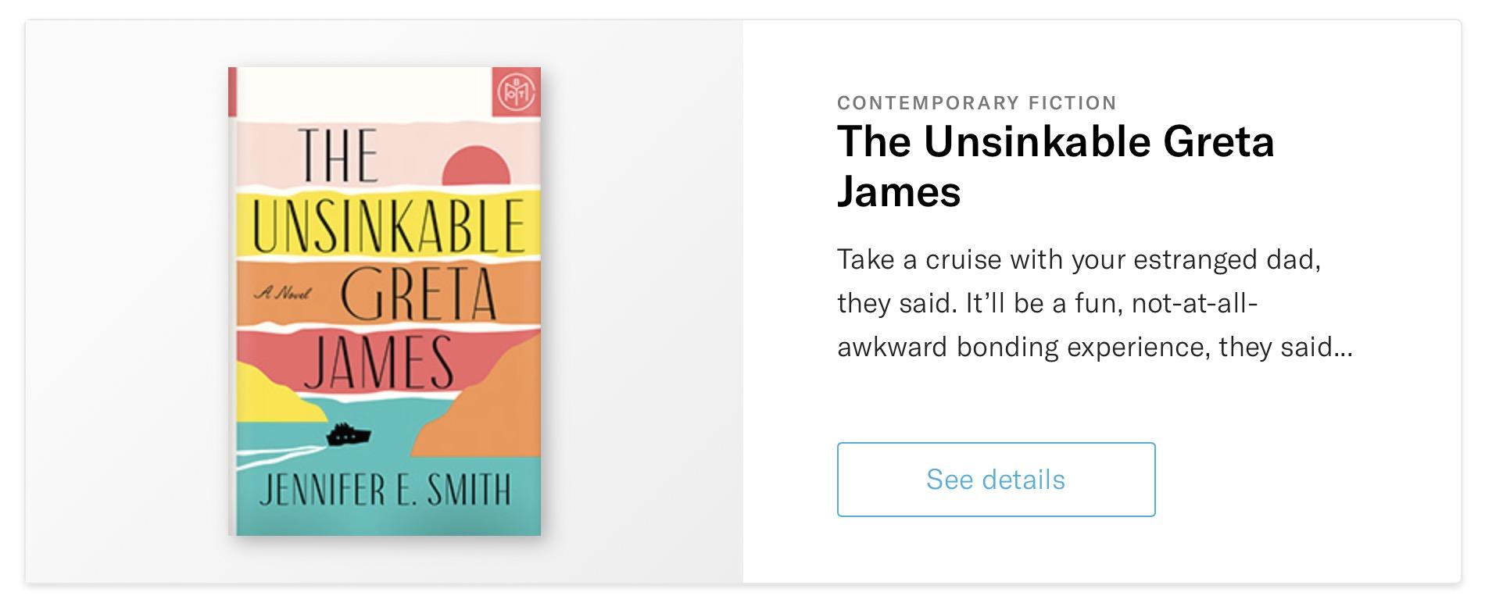Click "James" on the heading's second line
The width and height of the screenshot is (1485, 603).
899,193
